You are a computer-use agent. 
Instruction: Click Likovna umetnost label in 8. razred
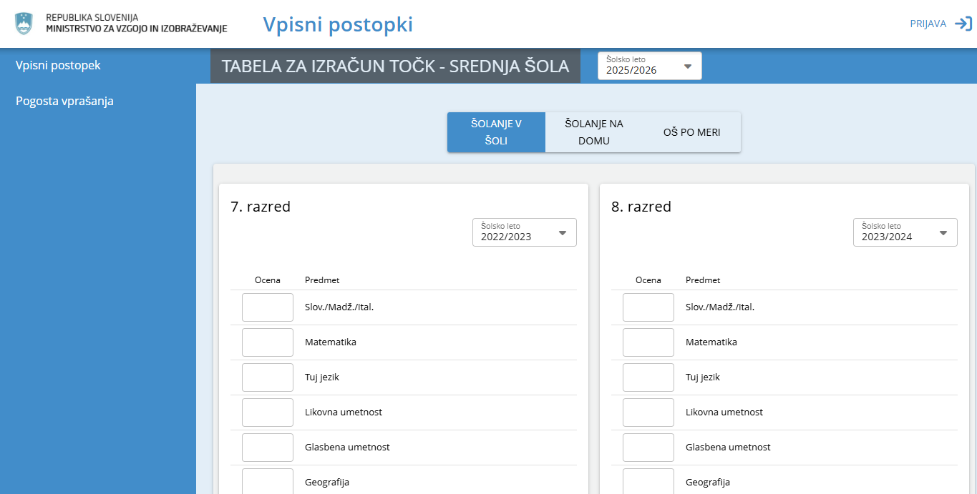pos(724,413)
